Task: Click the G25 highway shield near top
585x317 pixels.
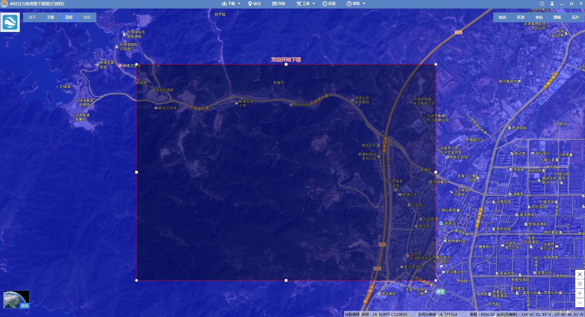Action: tap(459, 32)
